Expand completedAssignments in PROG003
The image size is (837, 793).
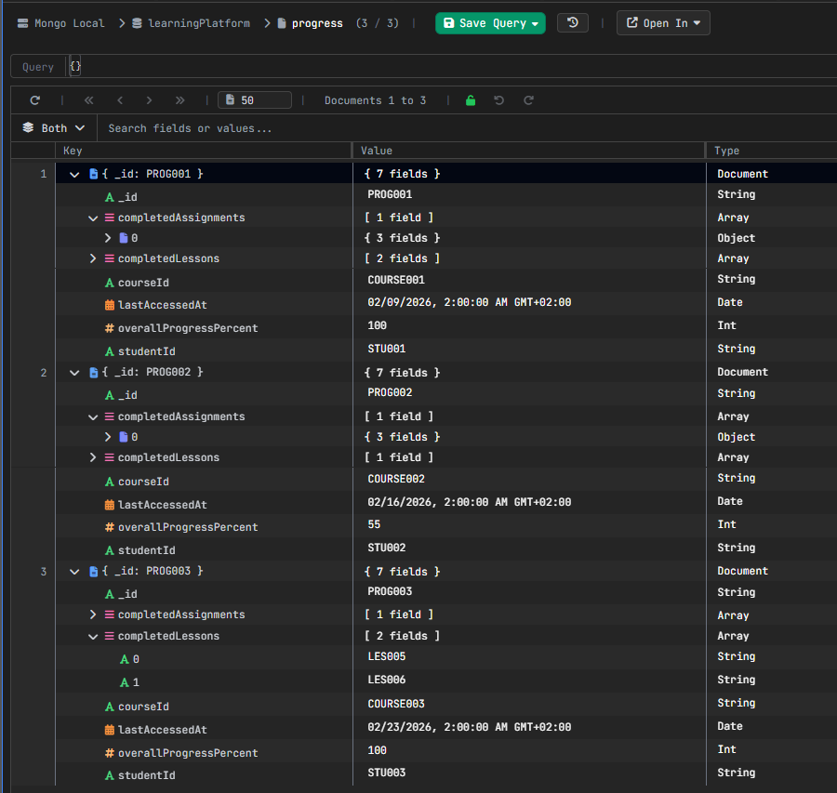(93, 615)
